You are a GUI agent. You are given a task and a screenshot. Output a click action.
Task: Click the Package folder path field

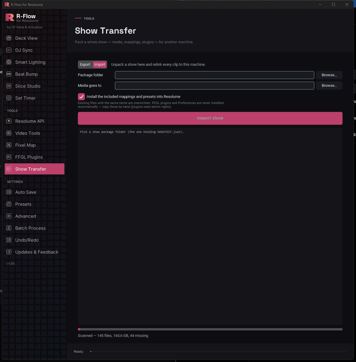[215, 75]
